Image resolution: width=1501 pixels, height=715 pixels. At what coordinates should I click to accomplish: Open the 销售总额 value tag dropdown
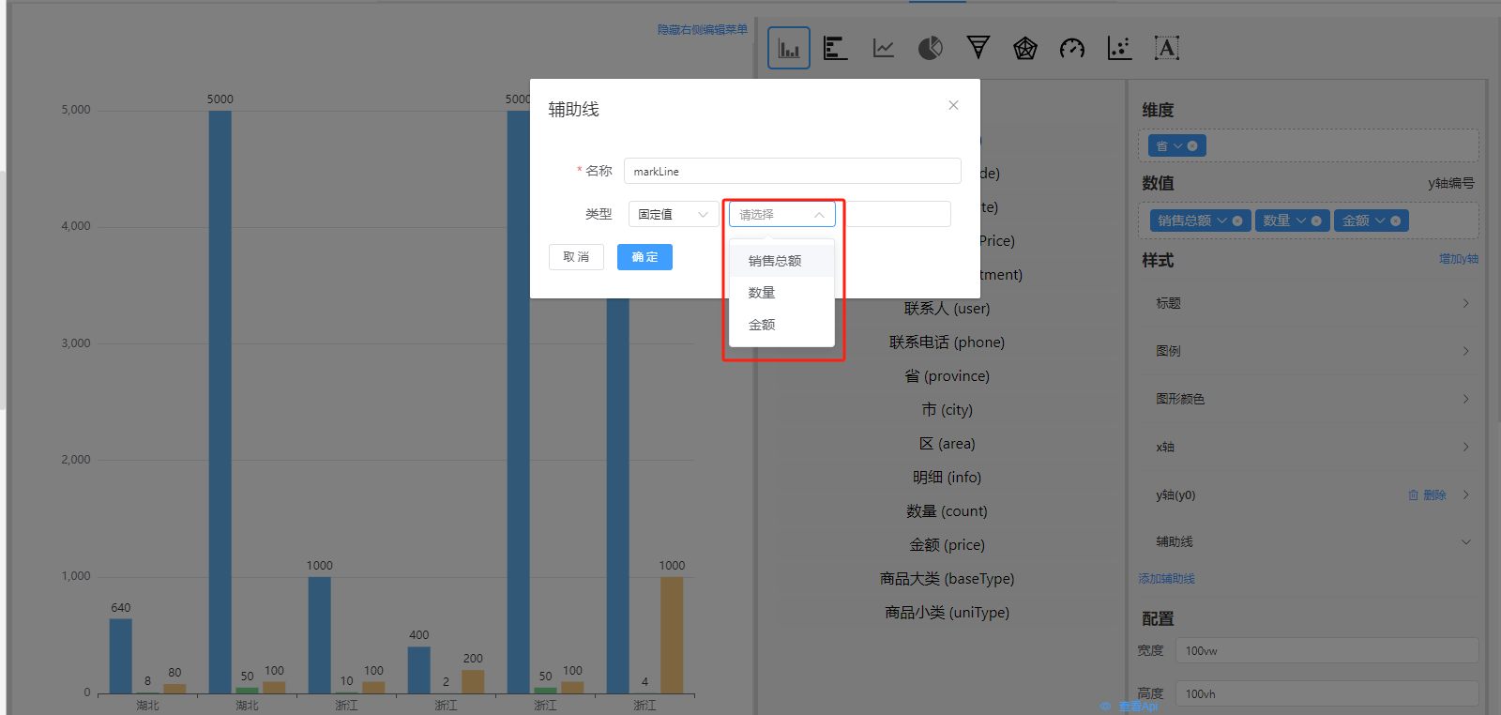1221,221
